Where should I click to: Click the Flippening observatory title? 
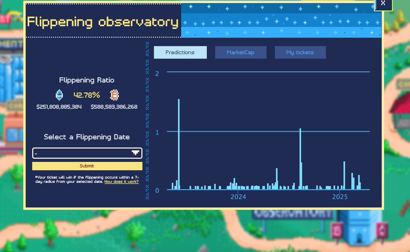pos(102,22)
